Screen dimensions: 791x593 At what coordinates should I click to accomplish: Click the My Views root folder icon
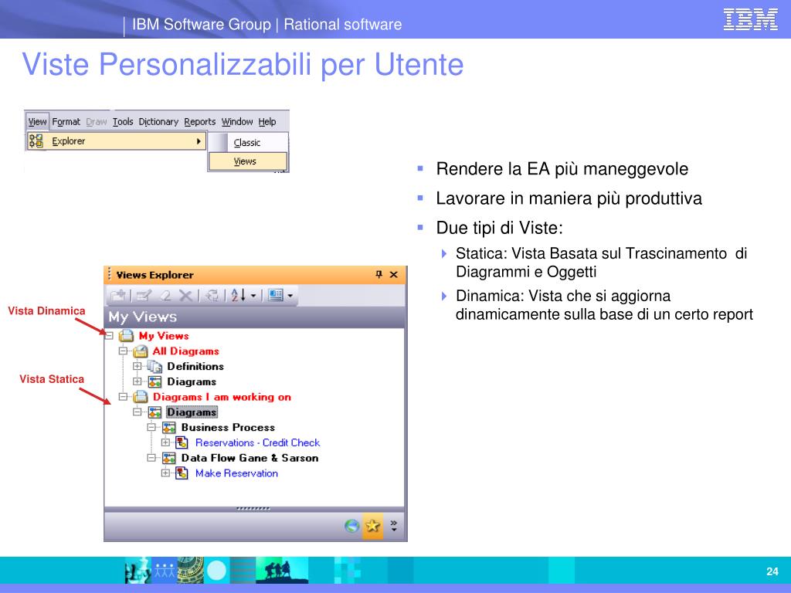[126, 336]
